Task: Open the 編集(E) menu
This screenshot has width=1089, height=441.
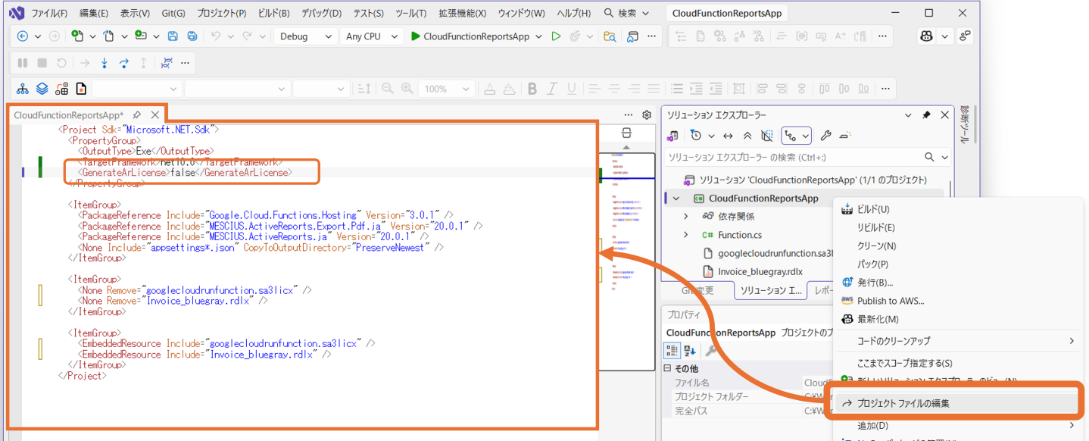Action: [94, 13]
